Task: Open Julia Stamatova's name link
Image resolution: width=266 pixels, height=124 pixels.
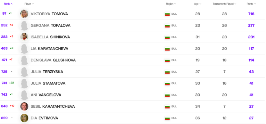Action: coord(48,83)
